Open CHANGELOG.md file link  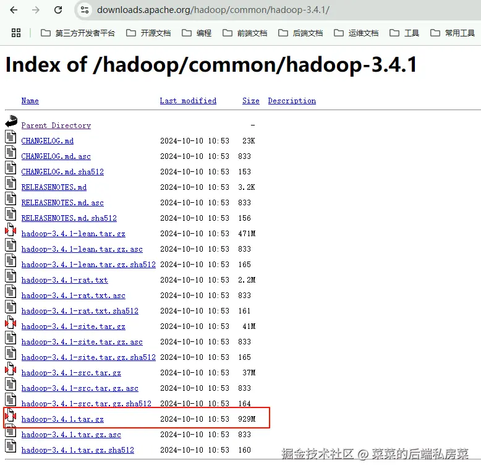pos(47,141)
